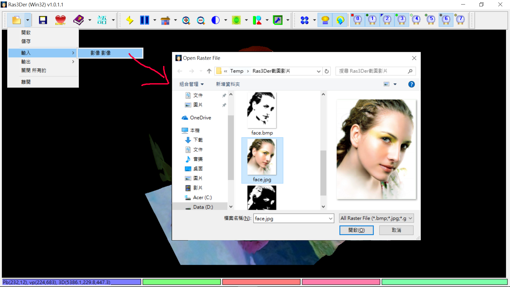
Task: Toggle the sun lighting button
Action: click(x=325, y=20)
